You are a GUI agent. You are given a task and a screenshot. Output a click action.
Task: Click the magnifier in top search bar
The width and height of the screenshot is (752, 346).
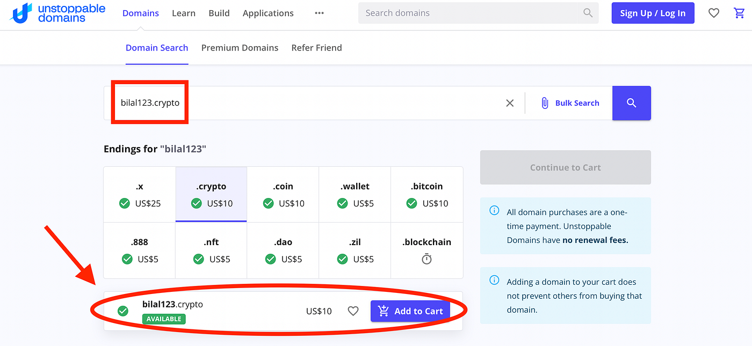588,13
